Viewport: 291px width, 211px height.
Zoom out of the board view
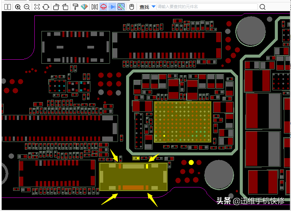27,7
